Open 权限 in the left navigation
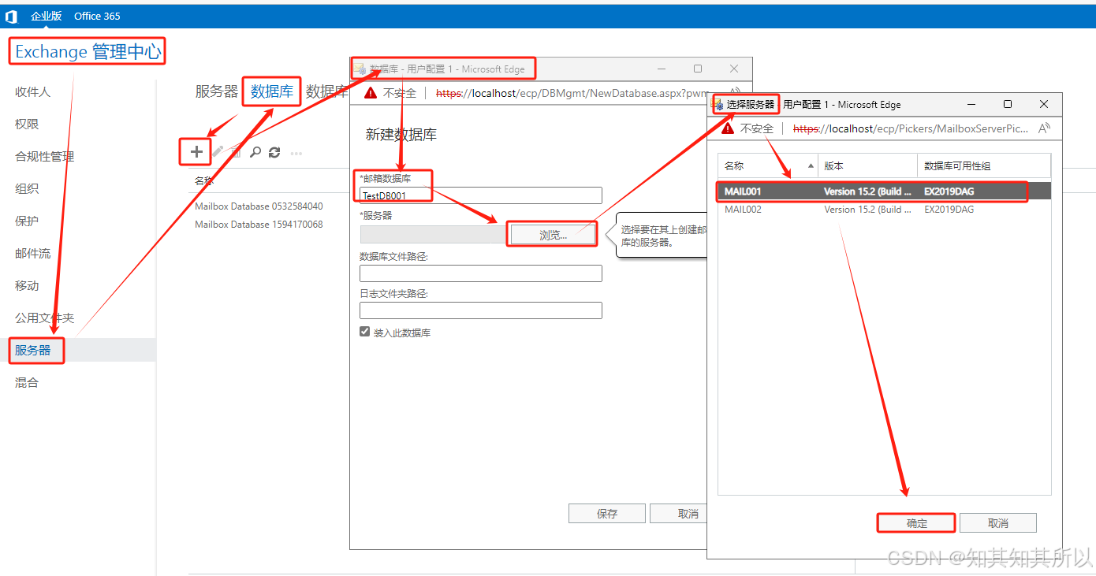The width and height of the screenshot is (1096, 576). point(27,124)
